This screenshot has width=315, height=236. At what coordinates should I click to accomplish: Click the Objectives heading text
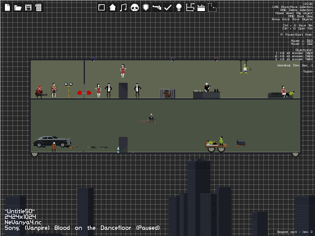click(x=304, y=50)
